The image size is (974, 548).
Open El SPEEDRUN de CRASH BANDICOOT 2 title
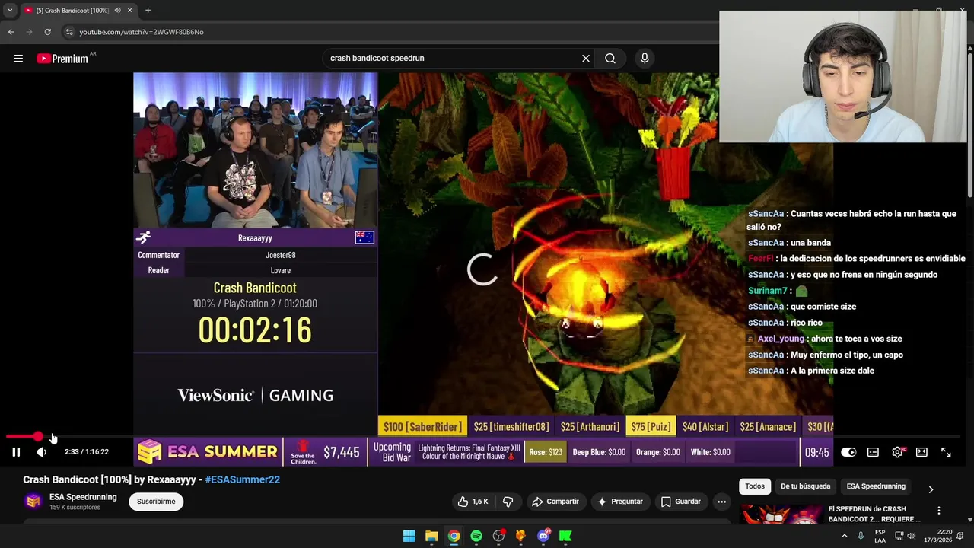point(874,514)
